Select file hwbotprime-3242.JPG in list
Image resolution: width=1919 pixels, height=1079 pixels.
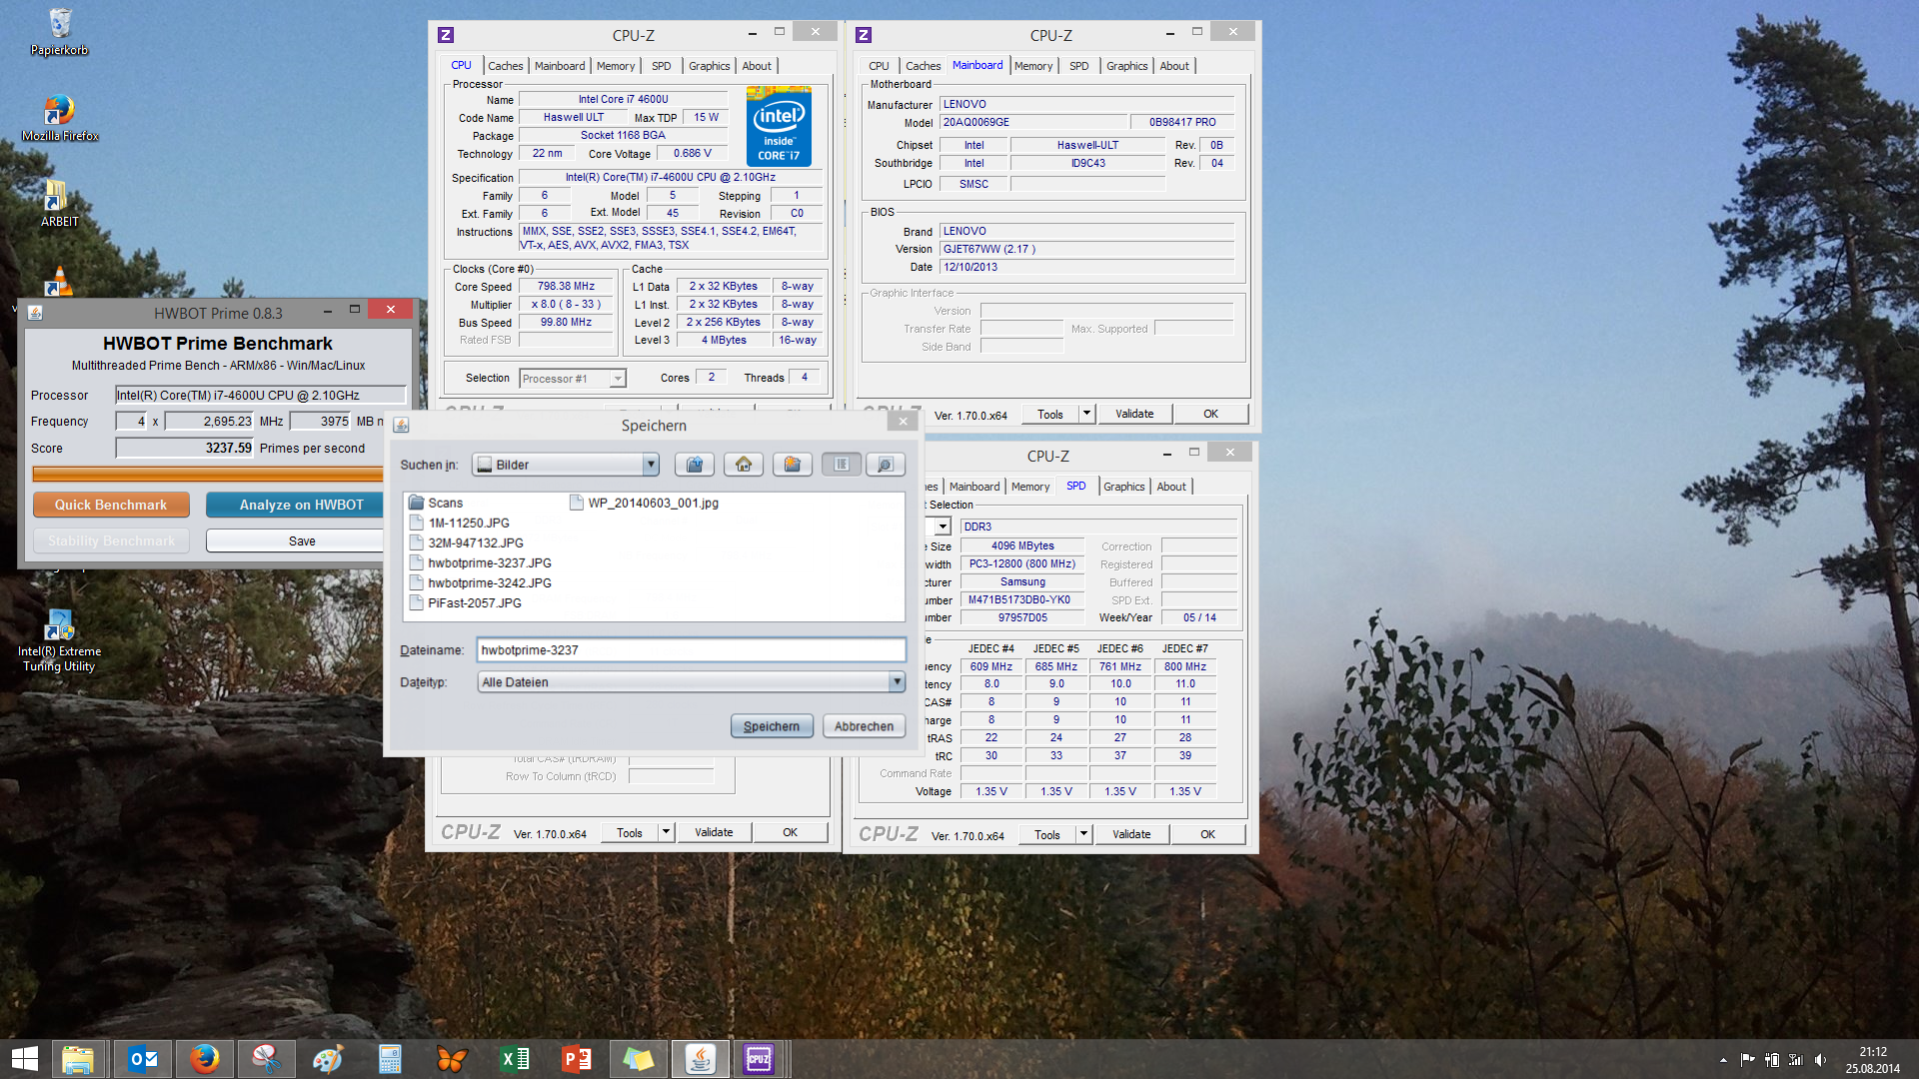click(480, 582)
